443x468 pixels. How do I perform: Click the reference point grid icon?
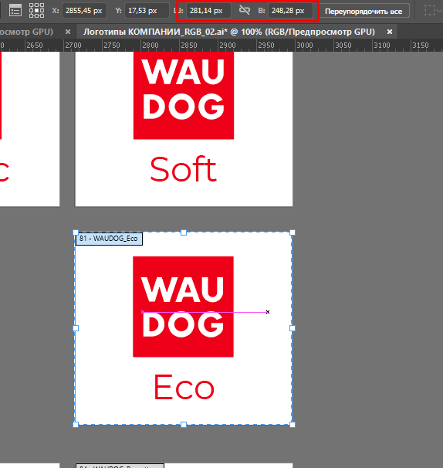36,11
